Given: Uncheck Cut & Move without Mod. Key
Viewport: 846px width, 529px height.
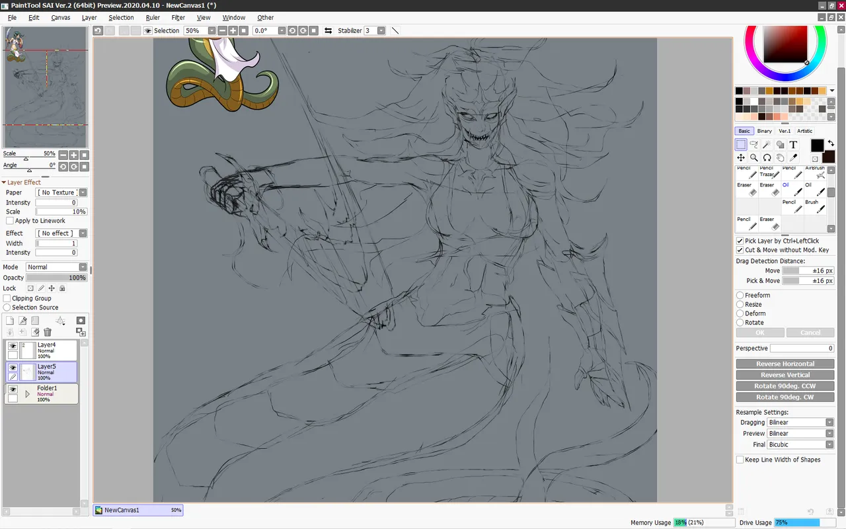Looking at the screenshot, I should (x=740, y=250).
